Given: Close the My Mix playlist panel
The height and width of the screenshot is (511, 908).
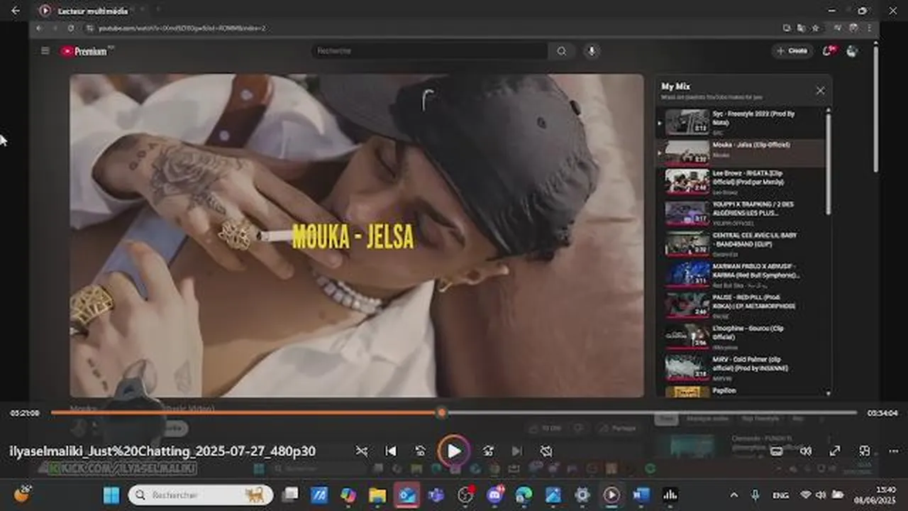Looking at the screenshot, I should click(820, 91).
